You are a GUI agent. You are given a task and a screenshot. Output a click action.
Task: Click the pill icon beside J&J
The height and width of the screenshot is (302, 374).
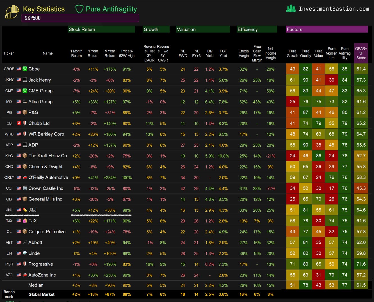pos(25,210)
